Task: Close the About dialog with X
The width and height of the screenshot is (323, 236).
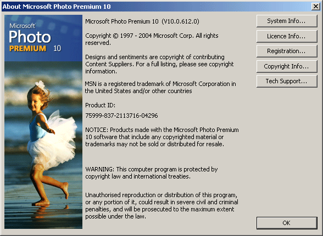Action: click(x=315, y=7)
